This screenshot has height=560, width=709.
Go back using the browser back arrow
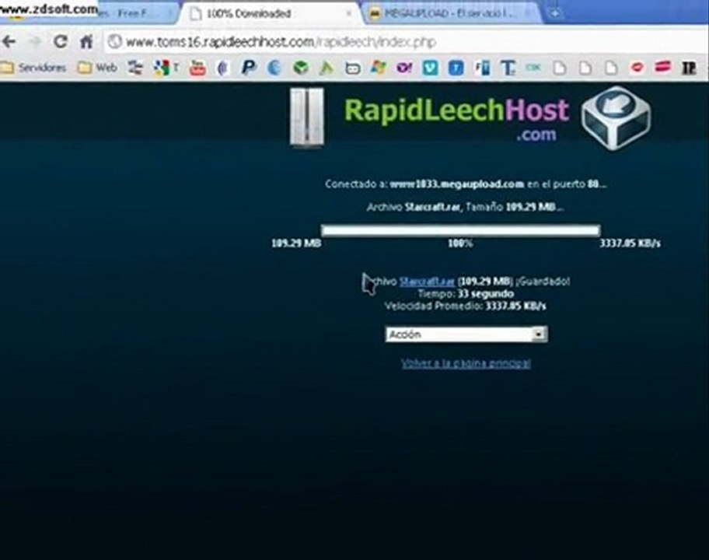pos(9,42)
